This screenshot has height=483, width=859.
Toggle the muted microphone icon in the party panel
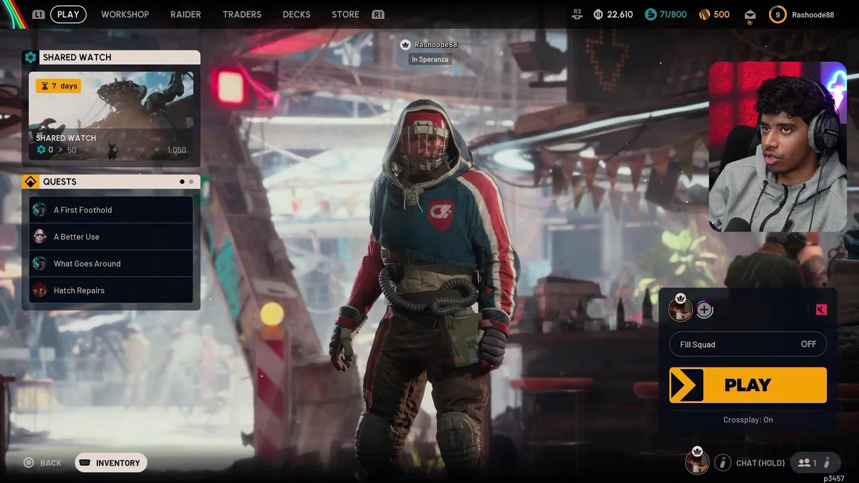821,309
